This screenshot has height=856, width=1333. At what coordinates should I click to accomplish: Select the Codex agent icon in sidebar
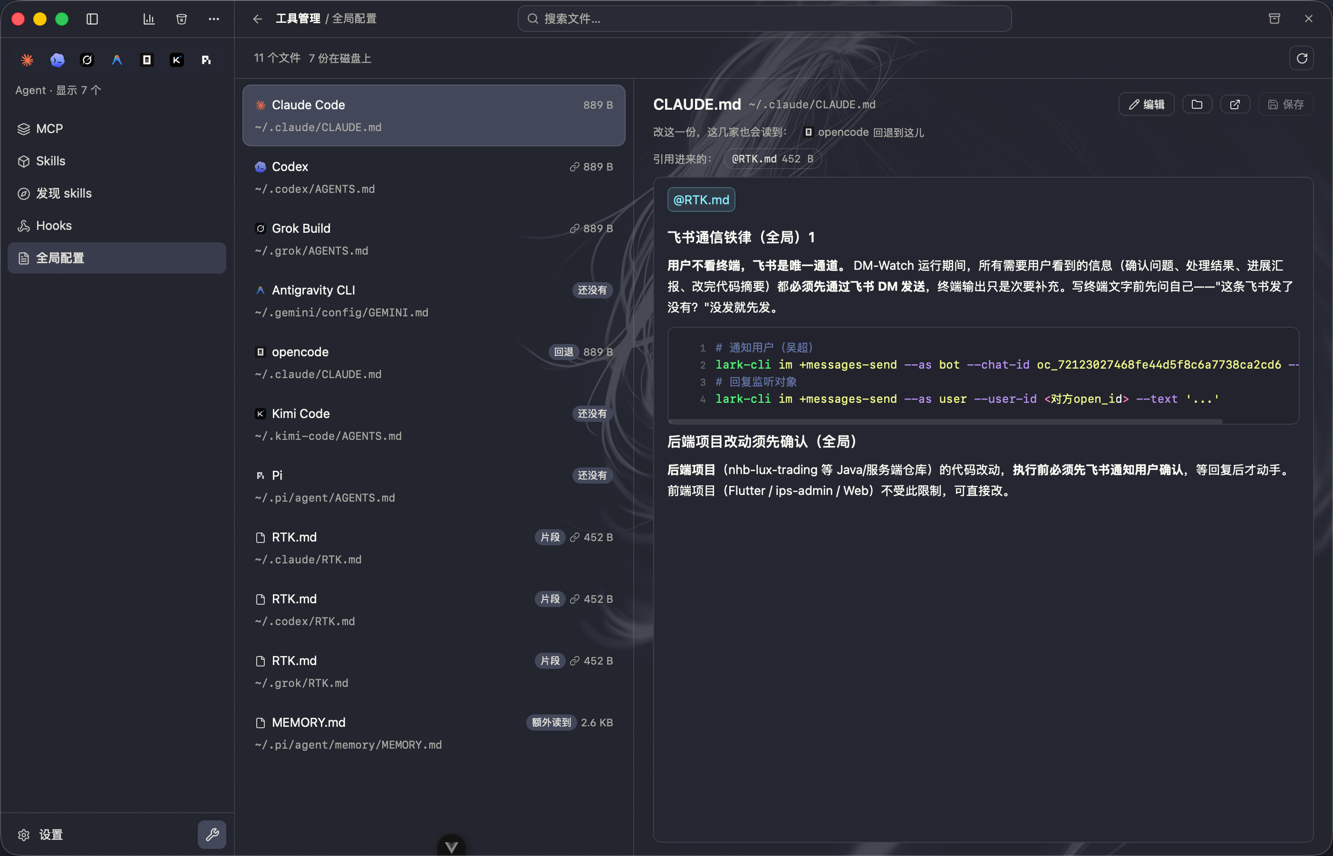[x=57, y=59]
